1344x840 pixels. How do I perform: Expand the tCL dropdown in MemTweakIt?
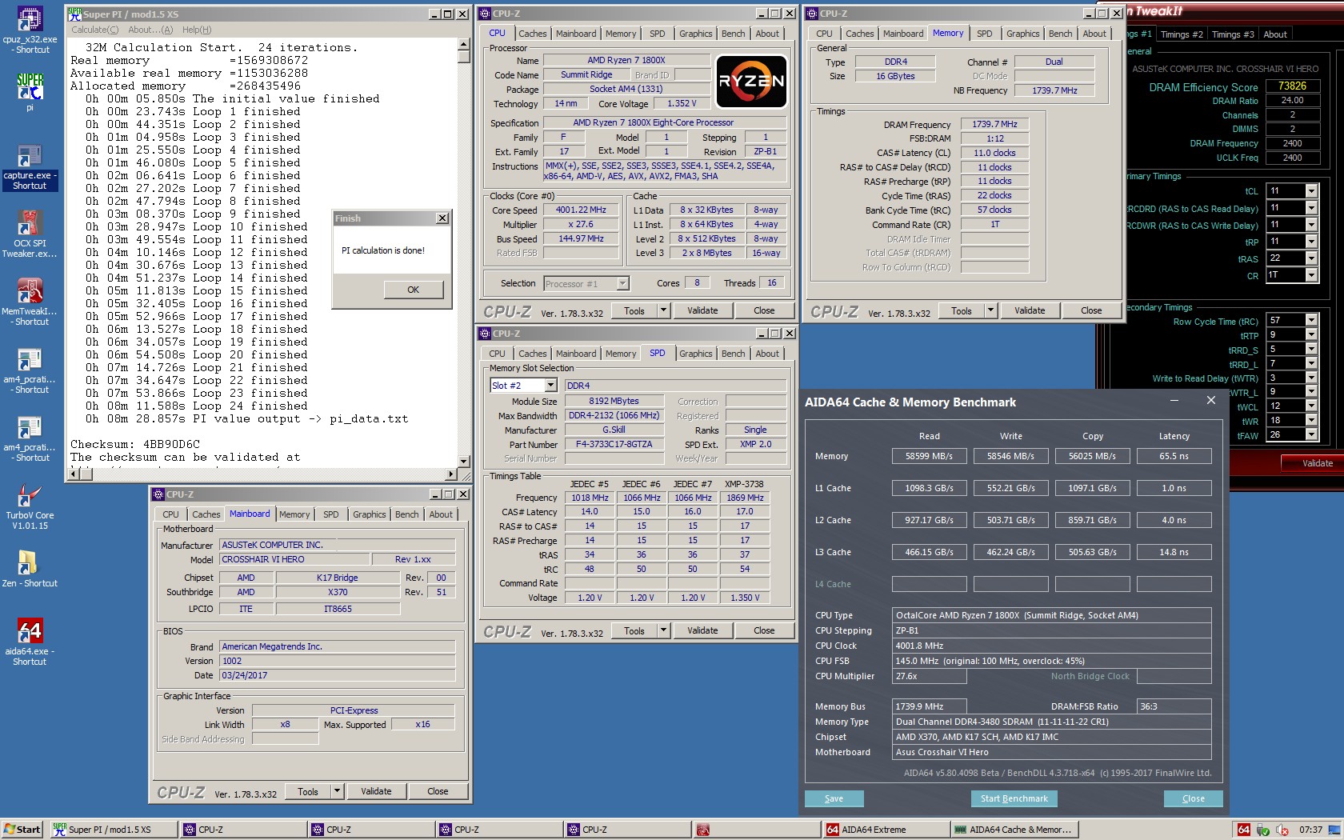tap(1311, 191)
